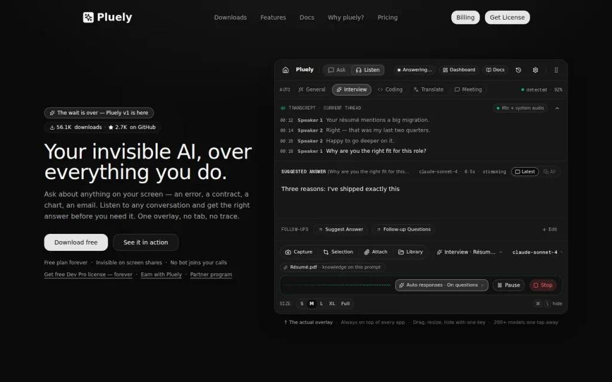
Task: Click the hide shortcut key hint
Action: pyautogui.click(x=548, y=303)
